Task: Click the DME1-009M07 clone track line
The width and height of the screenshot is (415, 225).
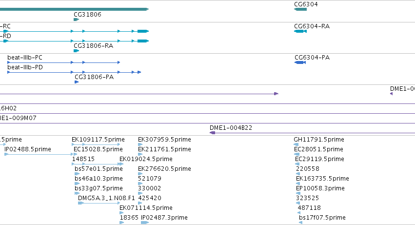Action: tap(208, 123)
